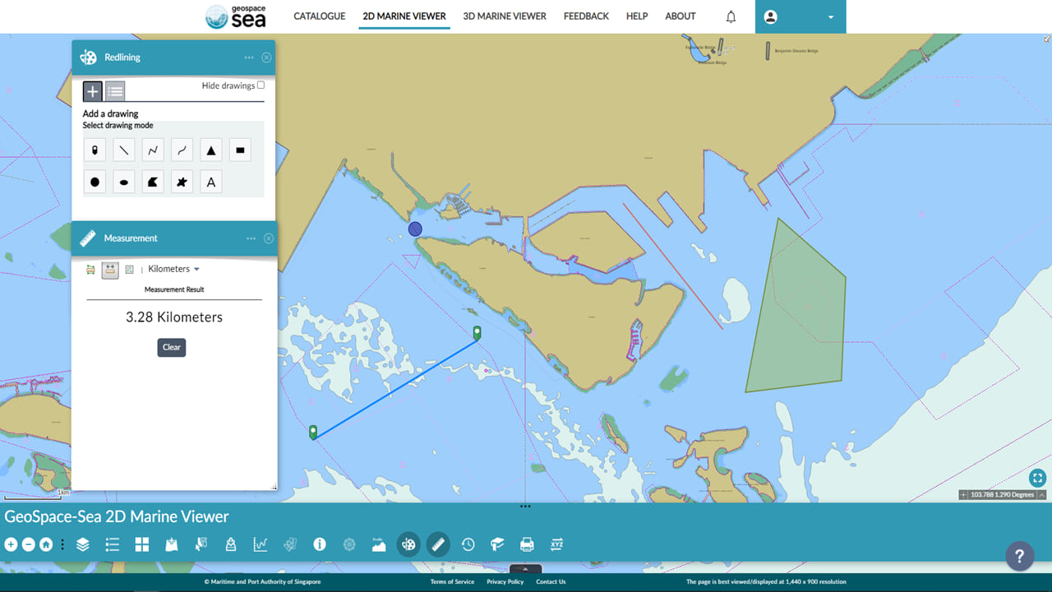Expand the bottom attribute panel arrow
Image resolution: width=1052 pixels, height=592 pixels.
coord(525,569)
